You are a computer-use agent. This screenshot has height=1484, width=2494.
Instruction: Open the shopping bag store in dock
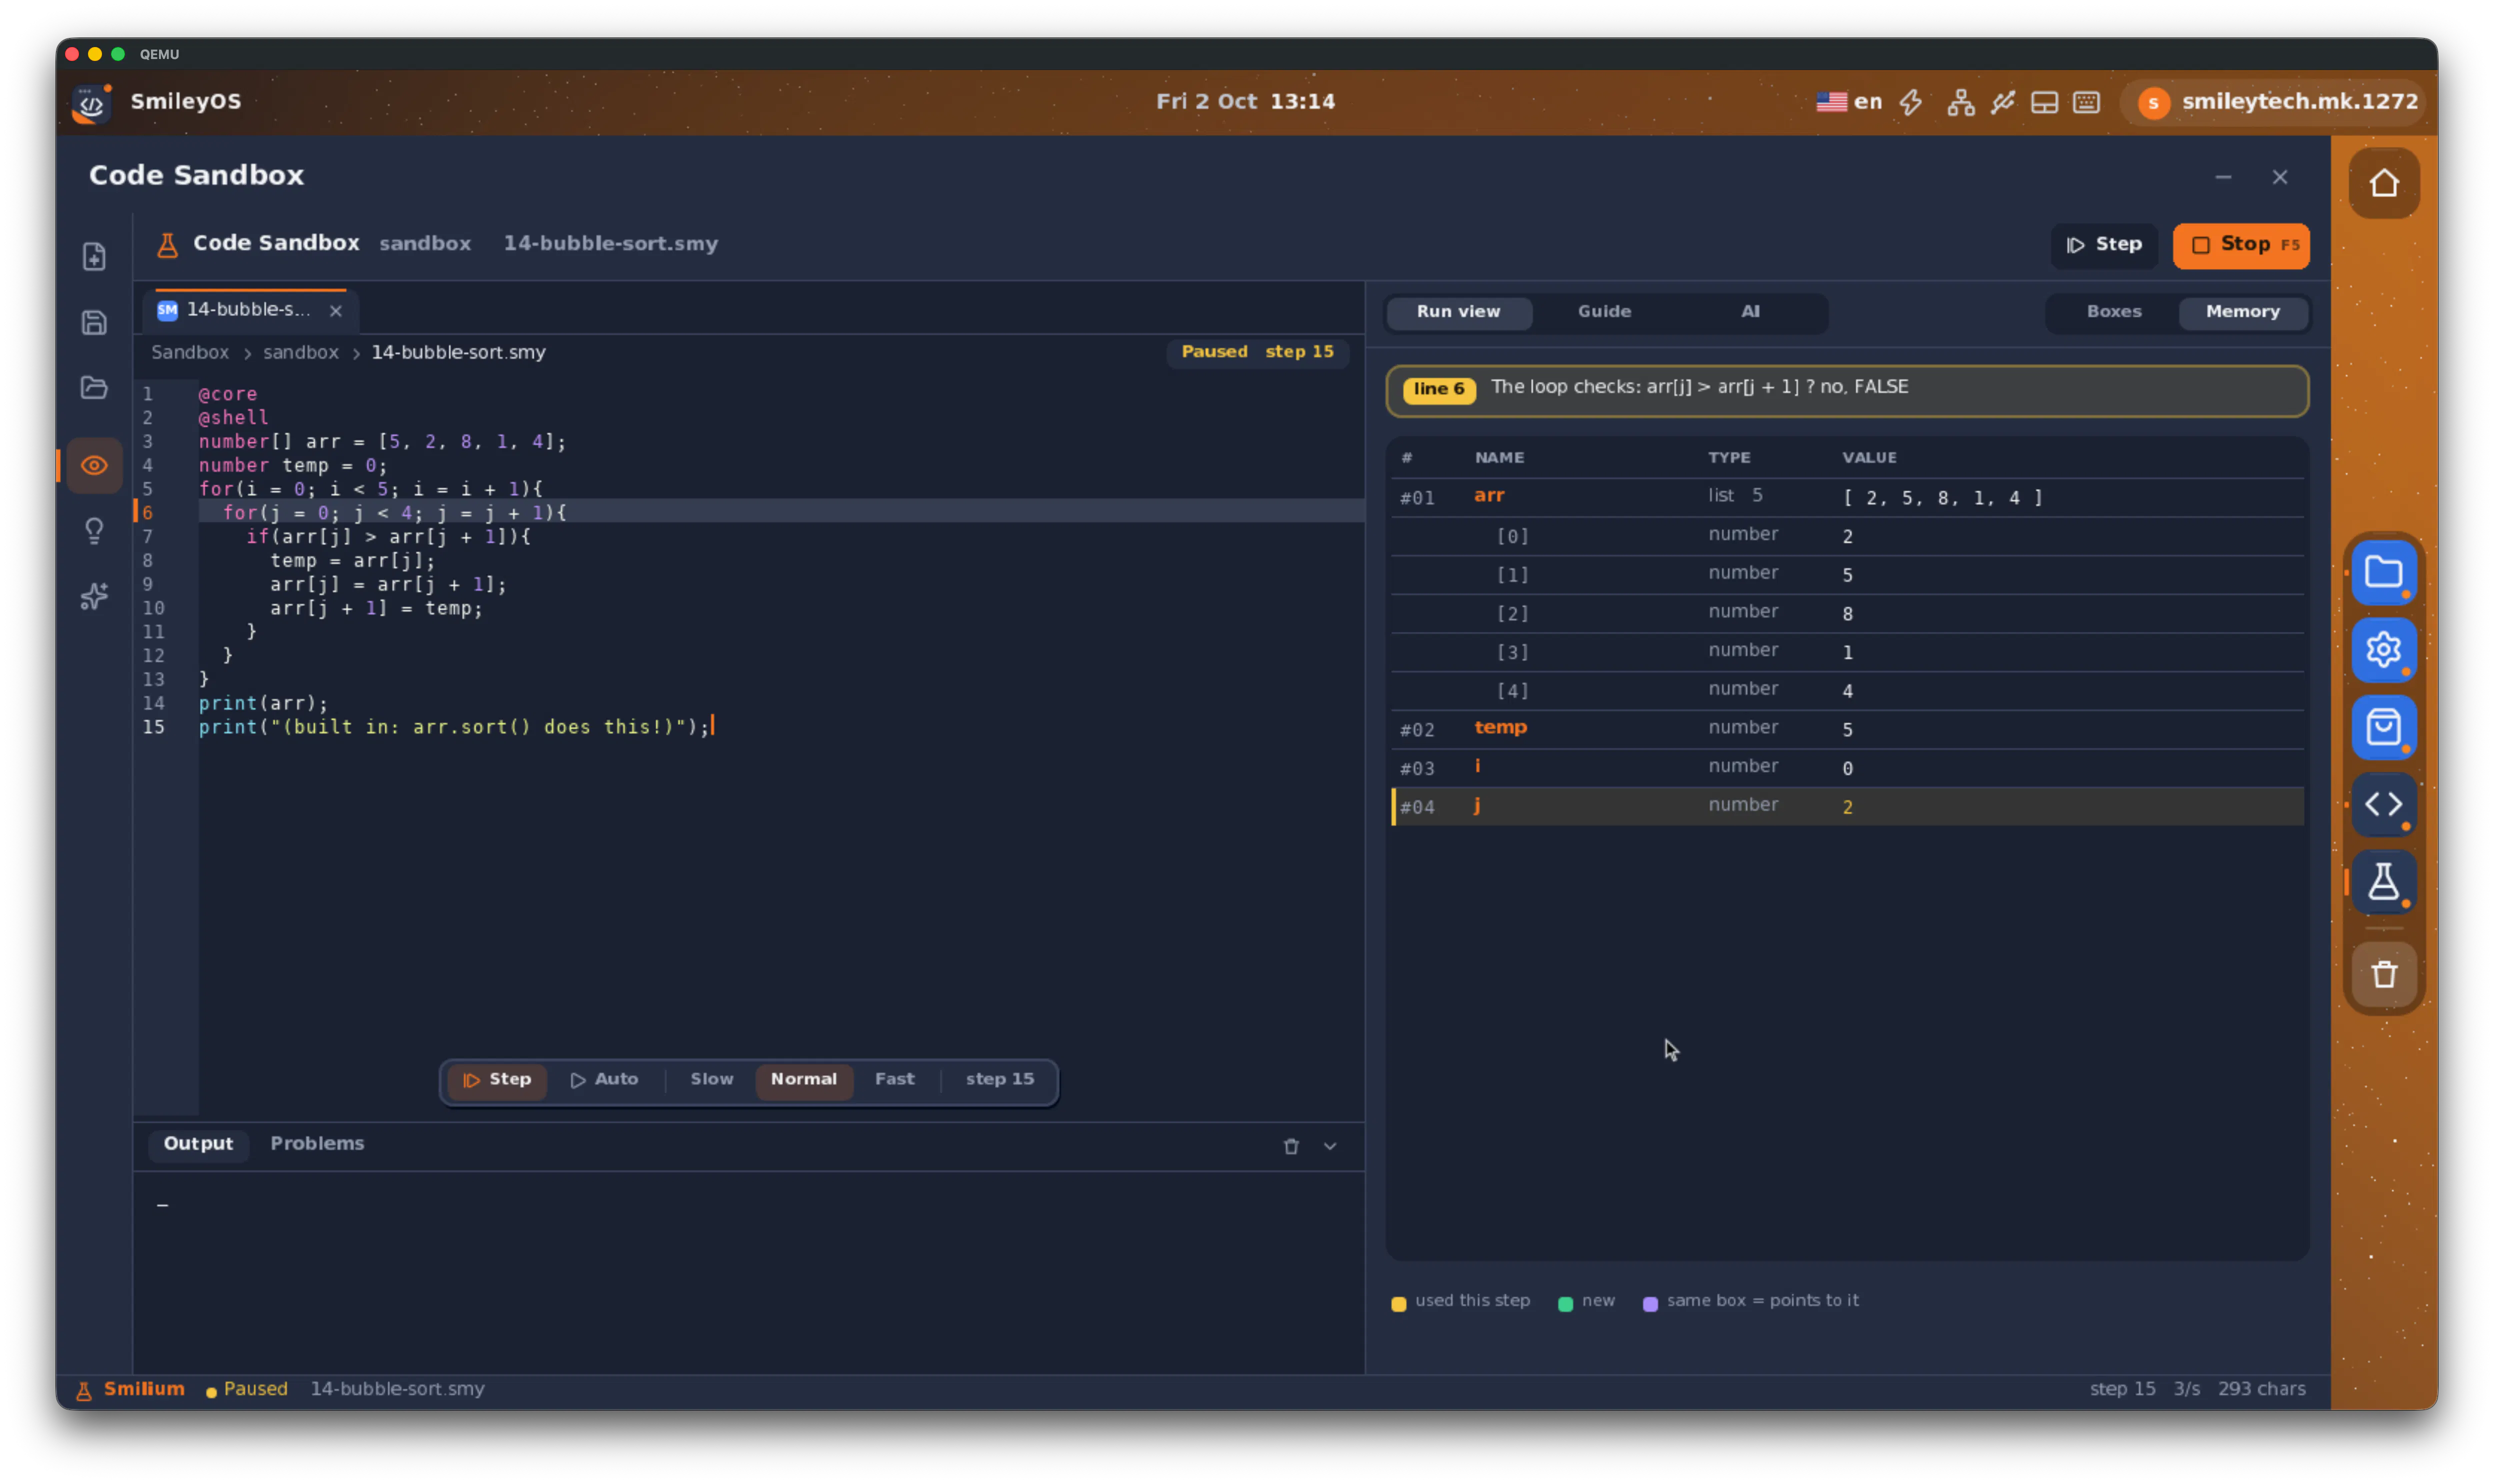tap(2384, 727)
